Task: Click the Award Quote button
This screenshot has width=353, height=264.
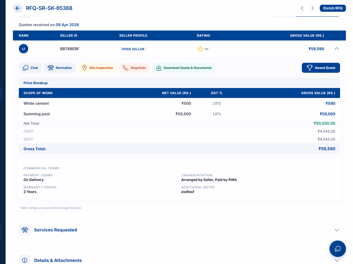Action: point(321,68)
